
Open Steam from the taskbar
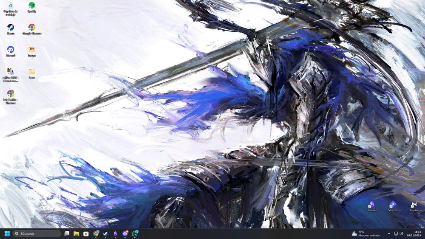click(105, 233)
